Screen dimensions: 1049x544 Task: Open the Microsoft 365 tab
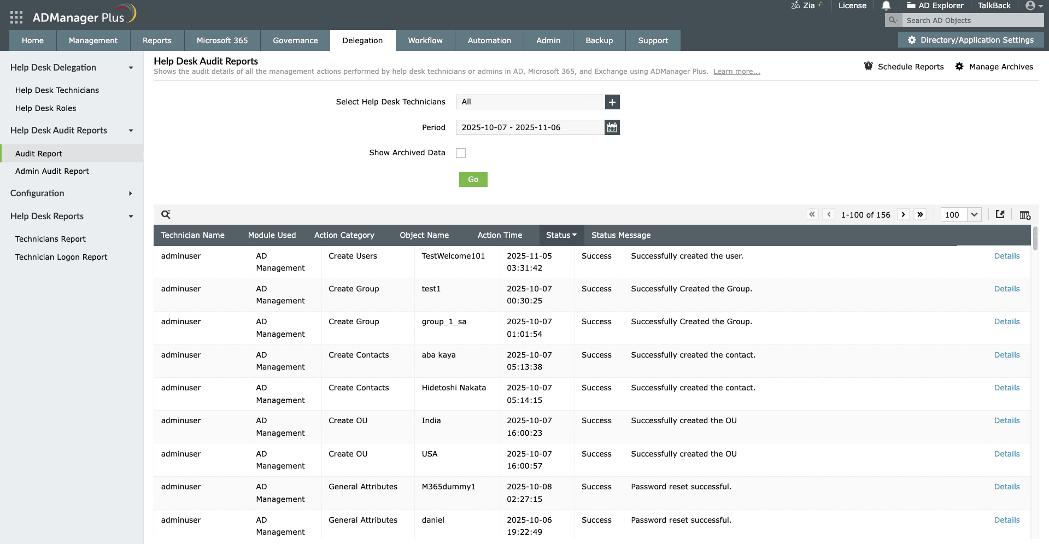[x=222, y=40]
